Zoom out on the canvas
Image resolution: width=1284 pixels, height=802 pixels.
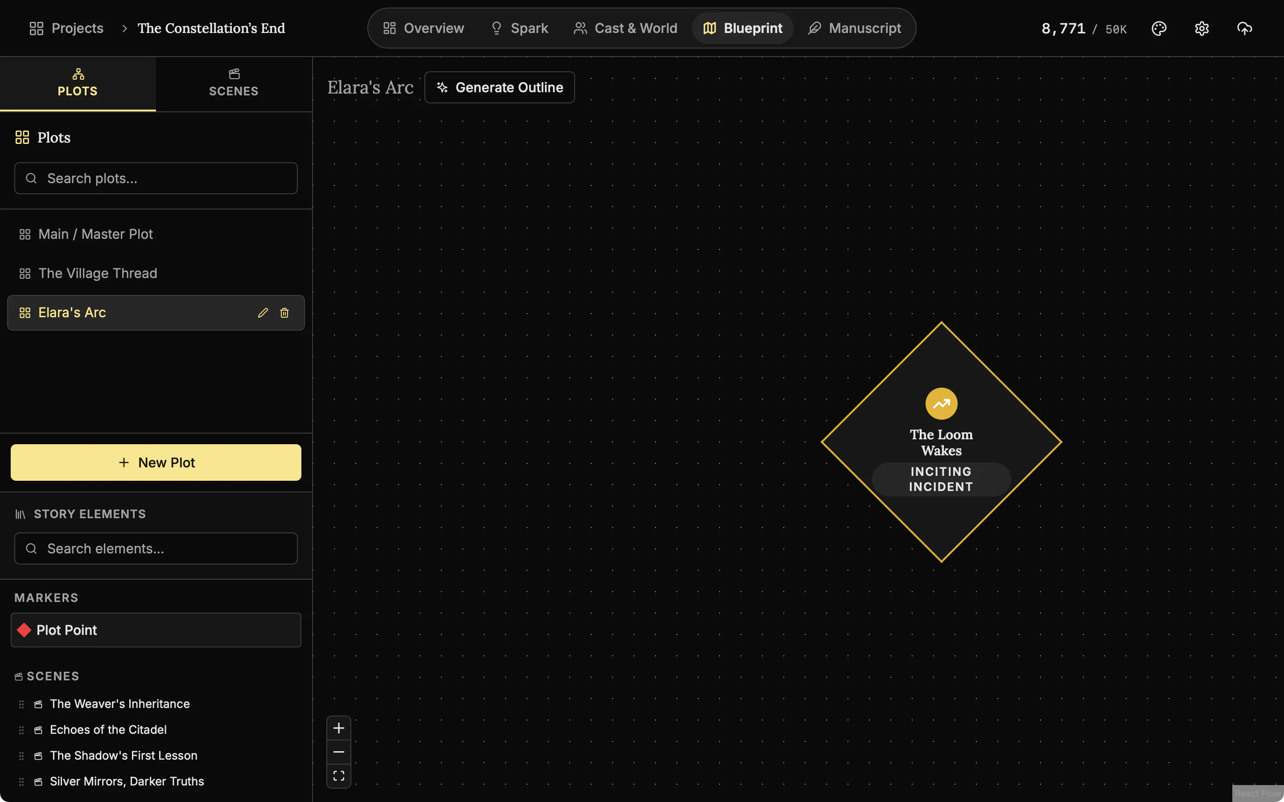coord(338,752)
